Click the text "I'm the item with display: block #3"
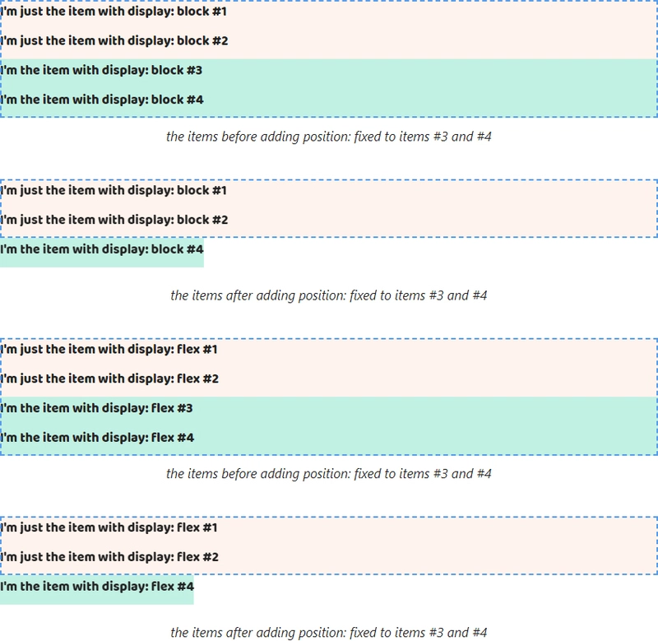Screen dimensions: 658x641 point(101,70)
